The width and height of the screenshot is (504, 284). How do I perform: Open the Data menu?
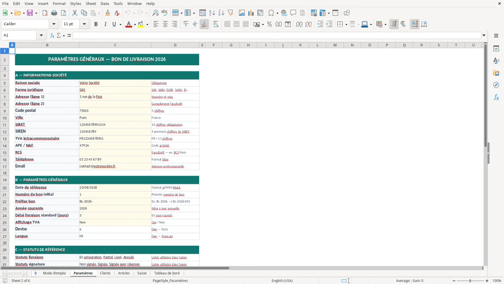click(x=105, y=3)
